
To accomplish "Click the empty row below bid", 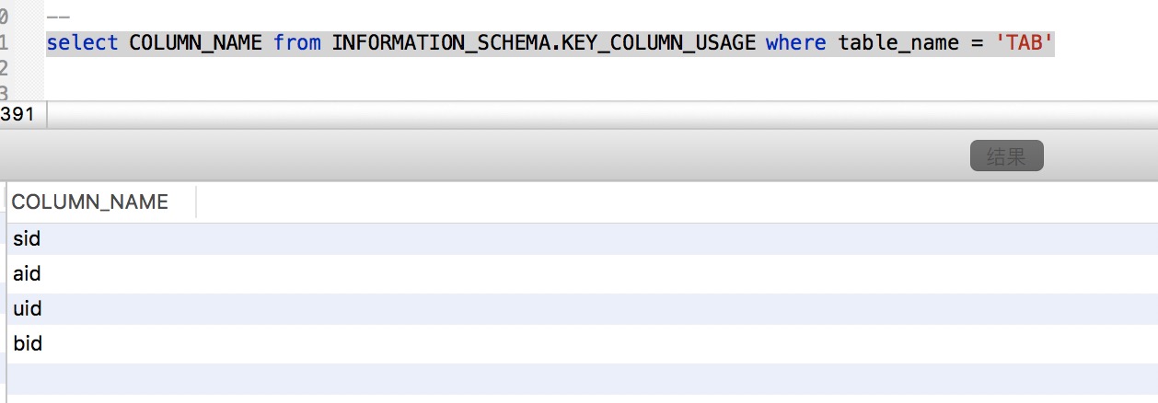I will pos(583,379).
